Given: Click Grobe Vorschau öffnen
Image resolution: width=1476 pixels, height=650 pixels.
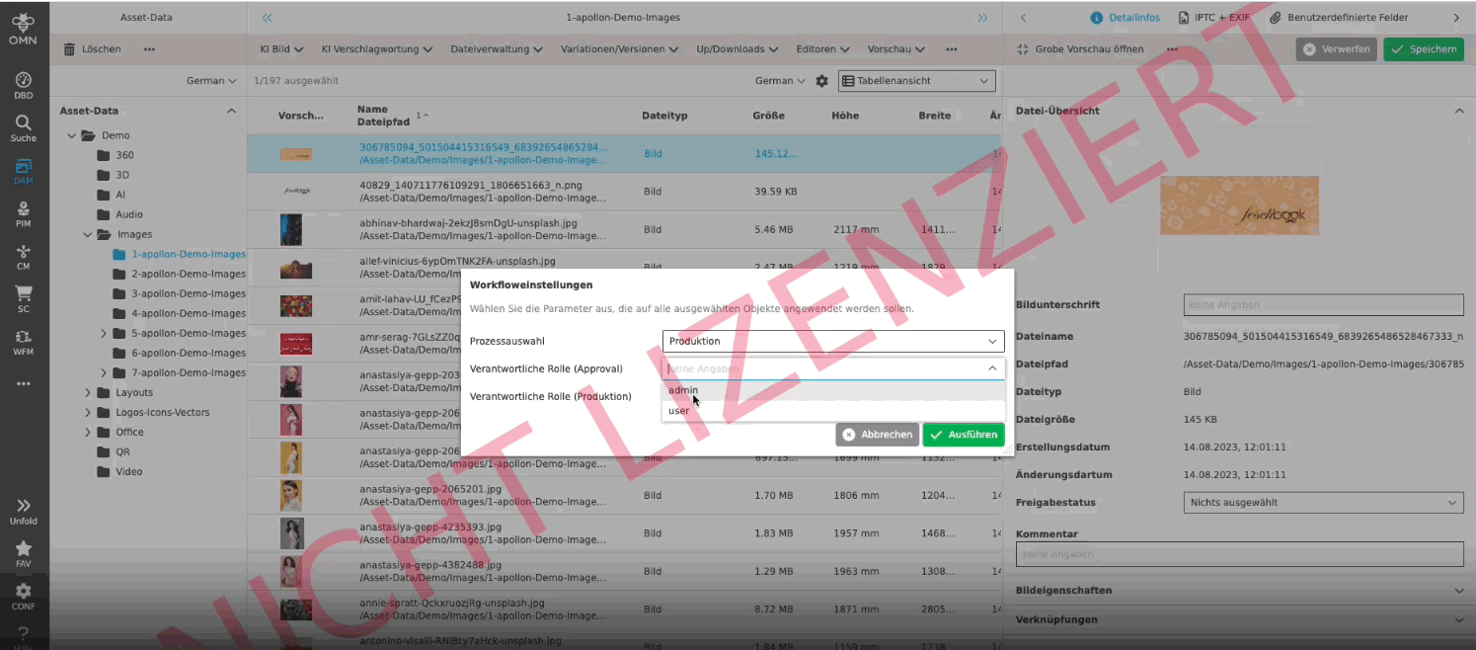Looking at the screenshot, I should coord(1079,48).
